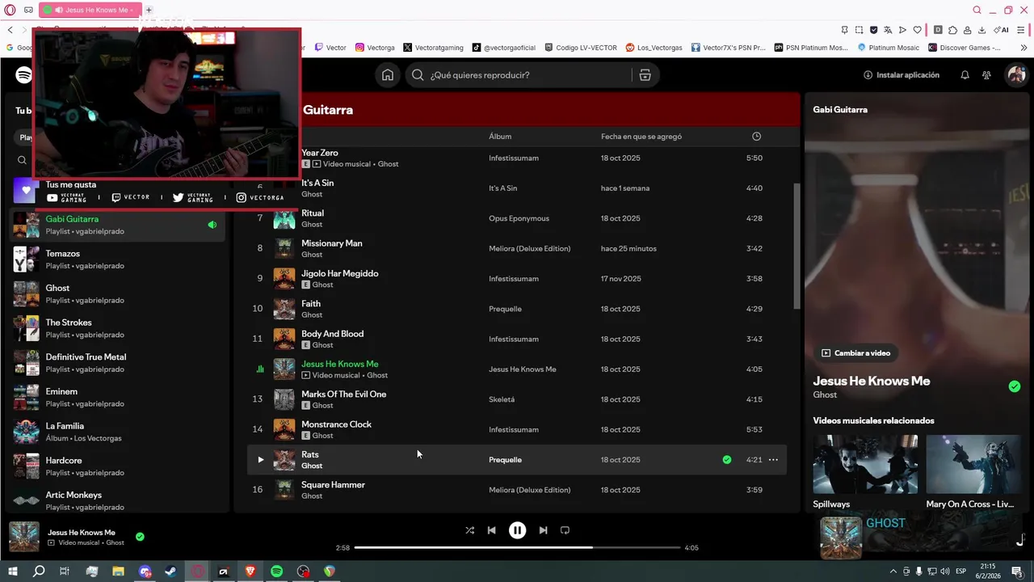
Task: Click Jigolo Har Megiddo track title
Action: coord(339,273)
